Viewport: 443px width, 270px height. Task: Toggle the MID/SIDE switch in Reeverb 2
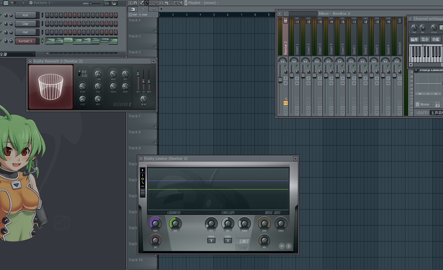pos(79,73)
